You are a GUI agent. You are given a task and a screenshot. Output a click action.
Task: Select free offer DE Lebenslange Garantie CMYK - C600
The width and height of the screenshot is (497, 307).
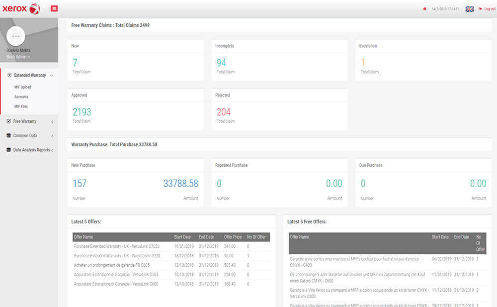tap(387, 278)
